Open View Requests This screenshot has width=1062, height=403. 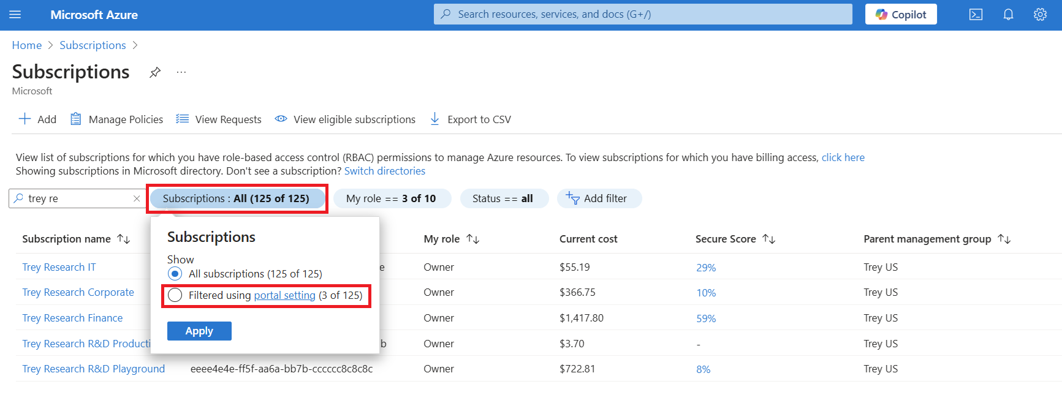[219, 119]
